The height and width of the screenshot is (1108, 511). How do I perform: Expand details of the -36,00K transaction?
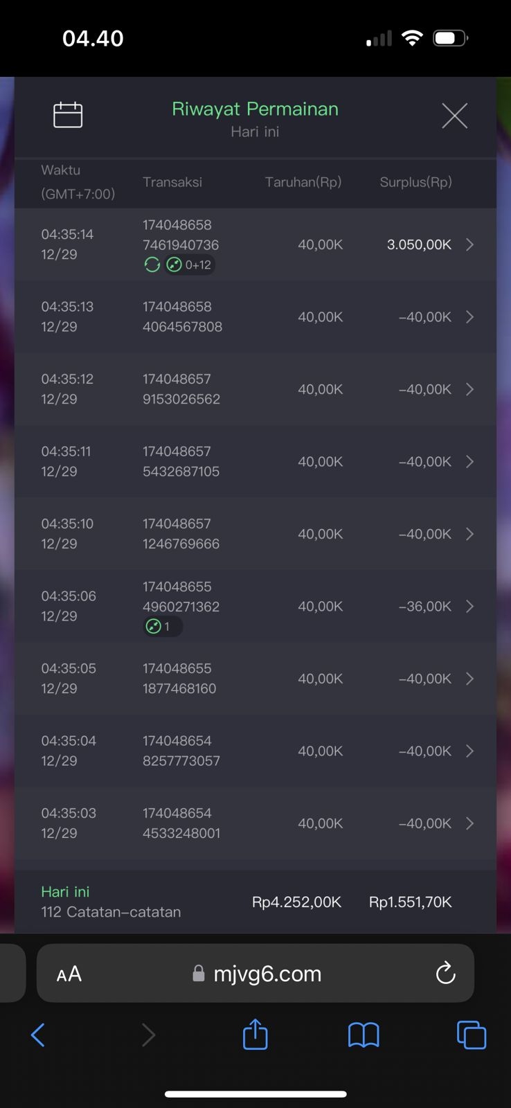pyautogui.click(x=469, y=607)
